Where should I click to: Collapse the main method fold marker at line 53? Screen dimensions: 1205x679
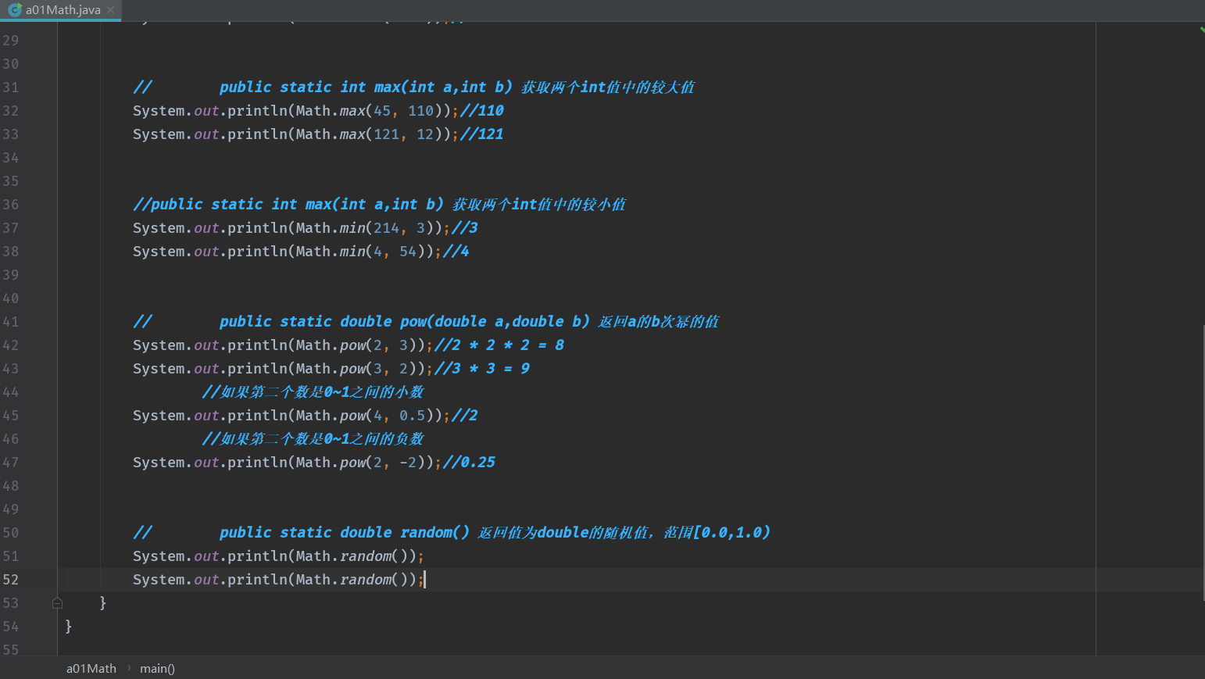(57, 603)
